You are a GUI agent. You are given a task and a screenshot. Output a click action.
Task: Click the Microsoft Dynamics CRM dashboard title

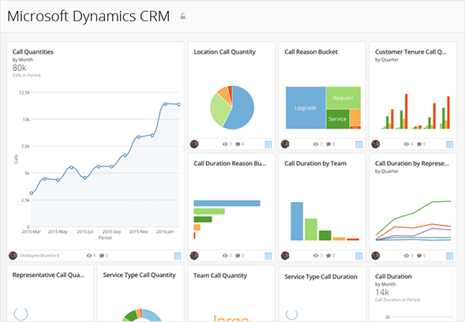pos(88,17)
